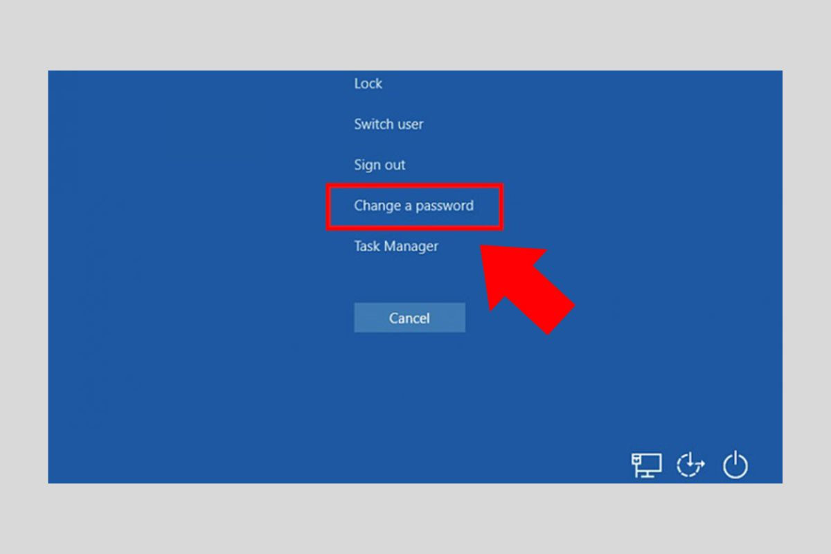Select the Lock option

(368, 84)
